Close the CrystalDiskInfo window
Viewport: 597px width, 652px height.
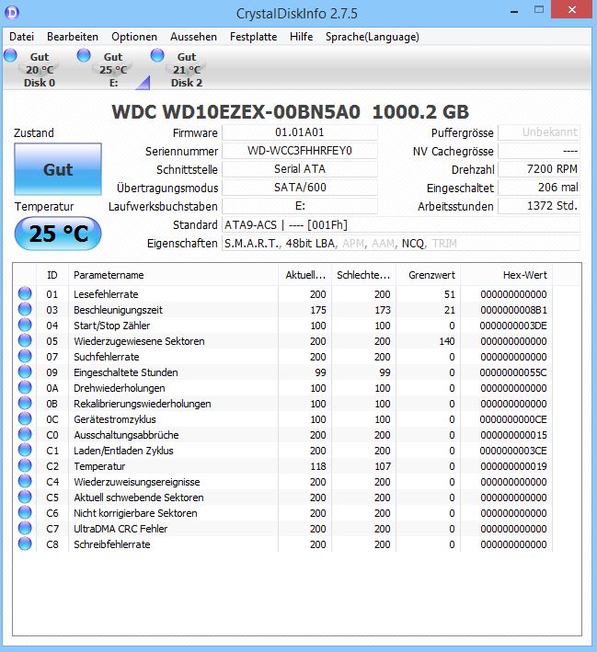572,9
